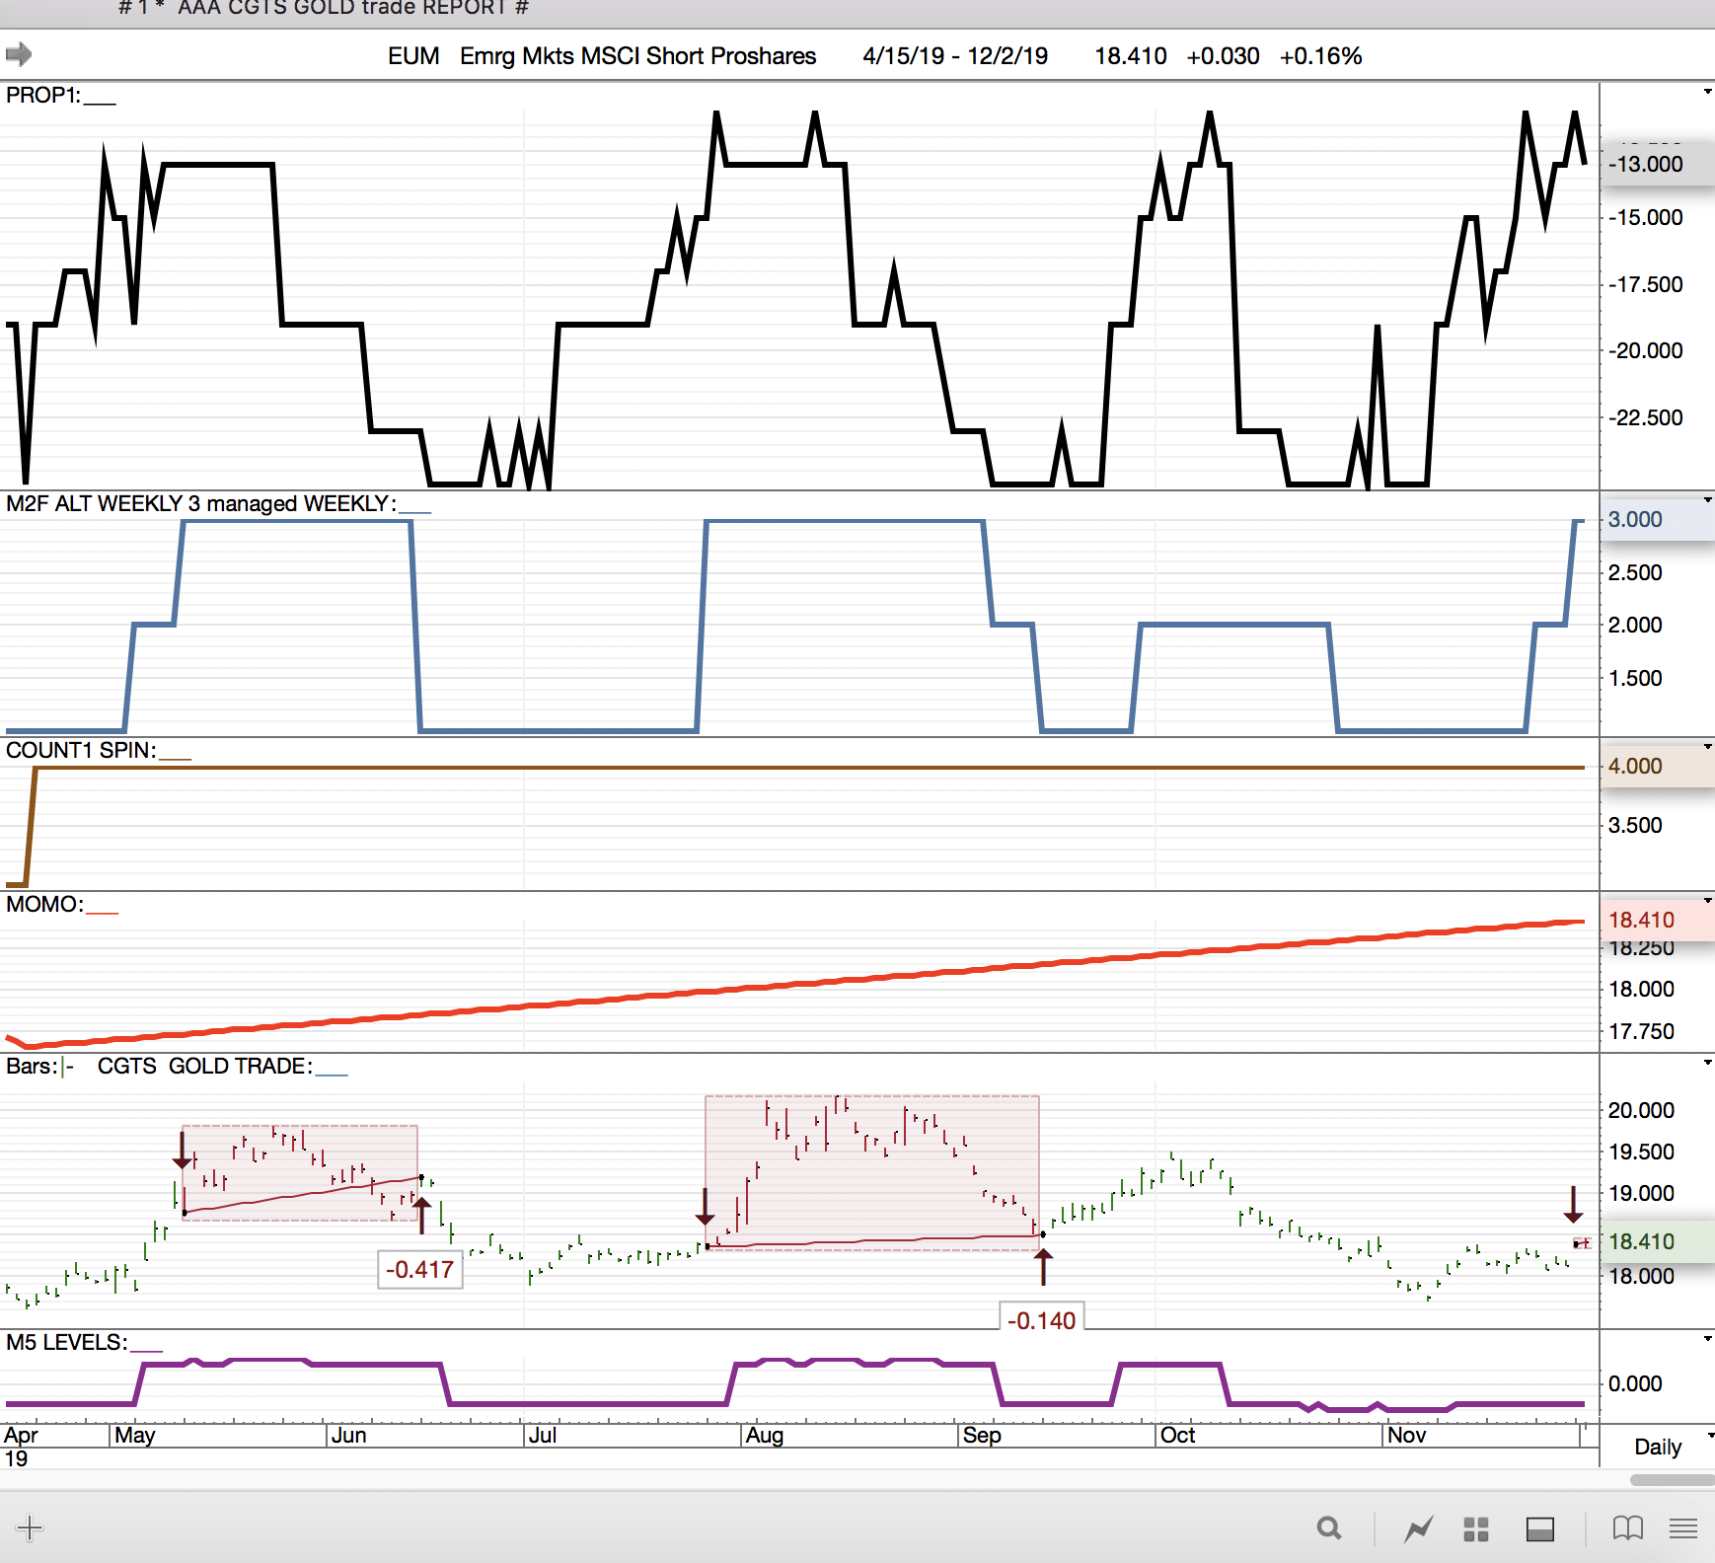Screen dimensions: 1715x1563
Task: Click the Nov label on date axis
Action: pyautogui.click(x=1406, y=1436)
